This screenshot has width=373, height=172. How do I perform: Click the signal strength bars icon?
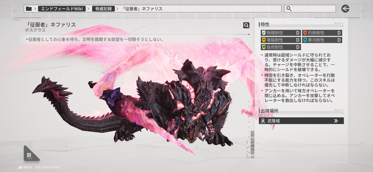pos(20,167)
